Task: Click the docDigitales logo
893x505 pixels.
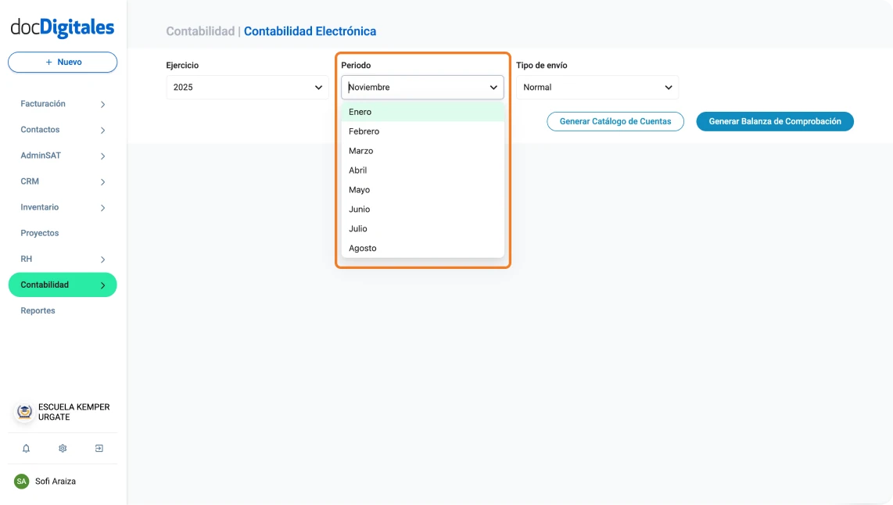Action: (x=62, y=27)
